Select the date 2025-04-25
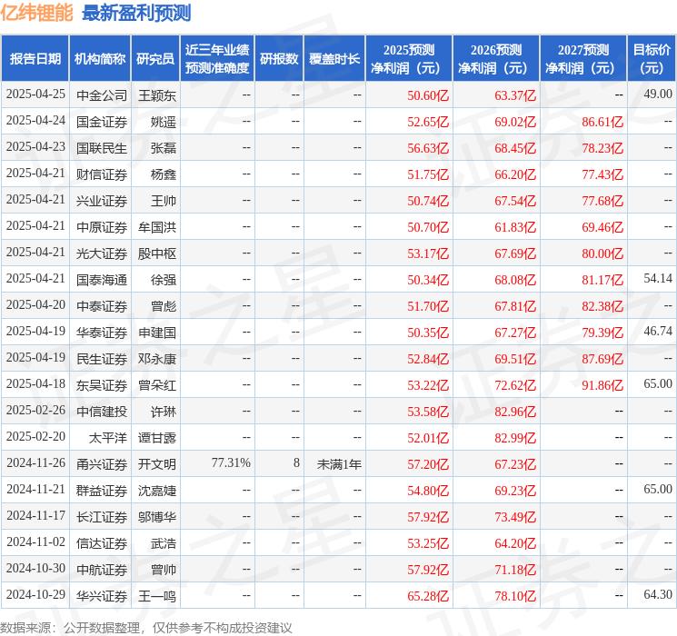The width and height of the screenshot is (677, 636). pos(35,94)
